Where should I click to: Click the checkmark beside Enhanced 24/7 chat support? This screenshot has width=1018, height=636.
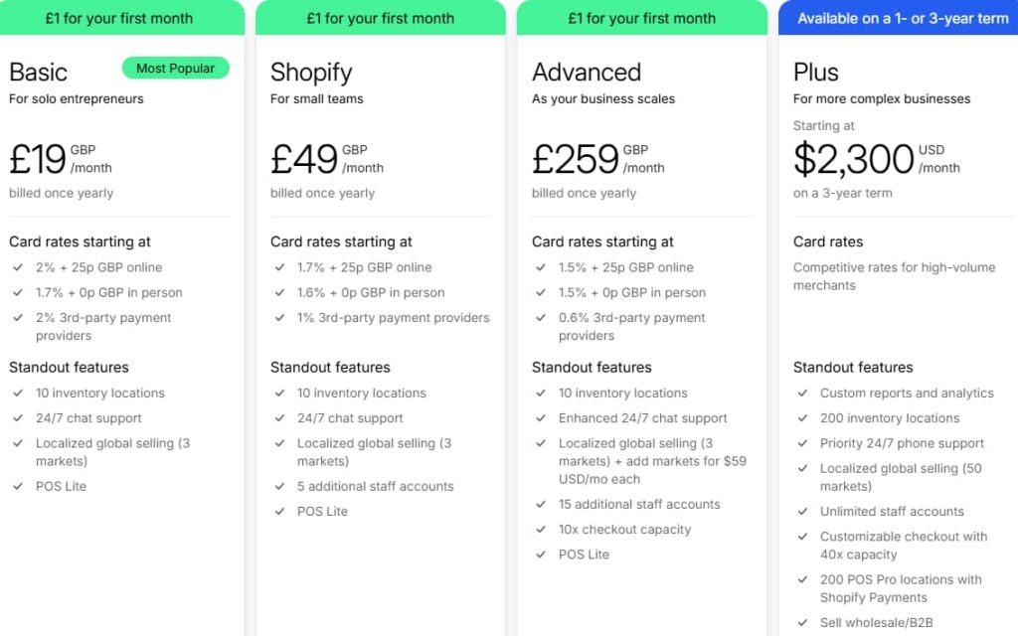click(x=540, y=417)
